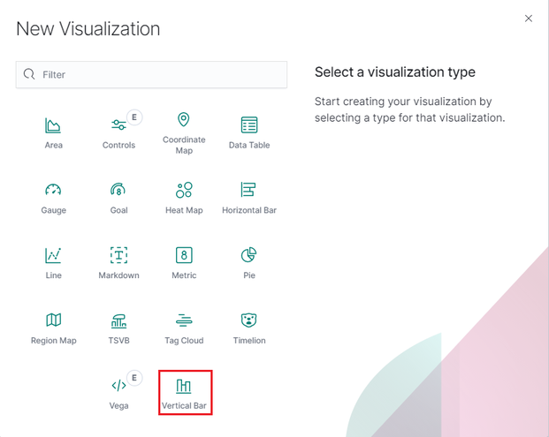Focus the Filter search field

(159, 75)
